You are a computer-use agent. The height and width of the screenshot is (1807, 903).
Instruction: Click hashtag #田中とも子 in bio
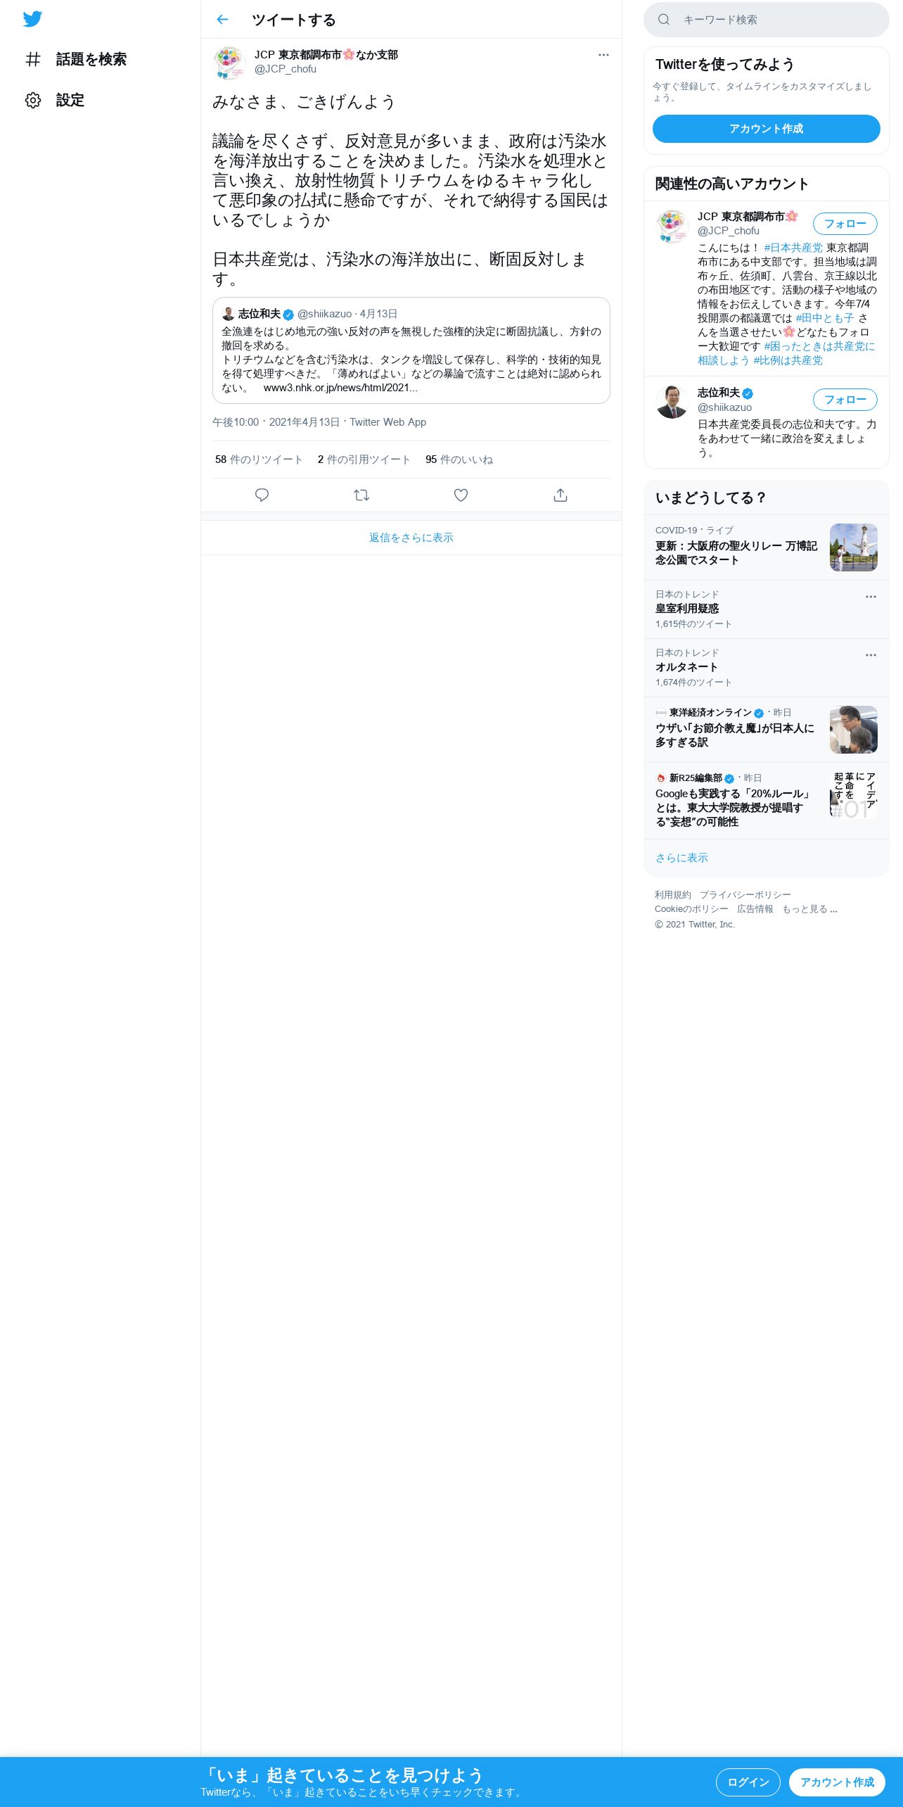825,318
